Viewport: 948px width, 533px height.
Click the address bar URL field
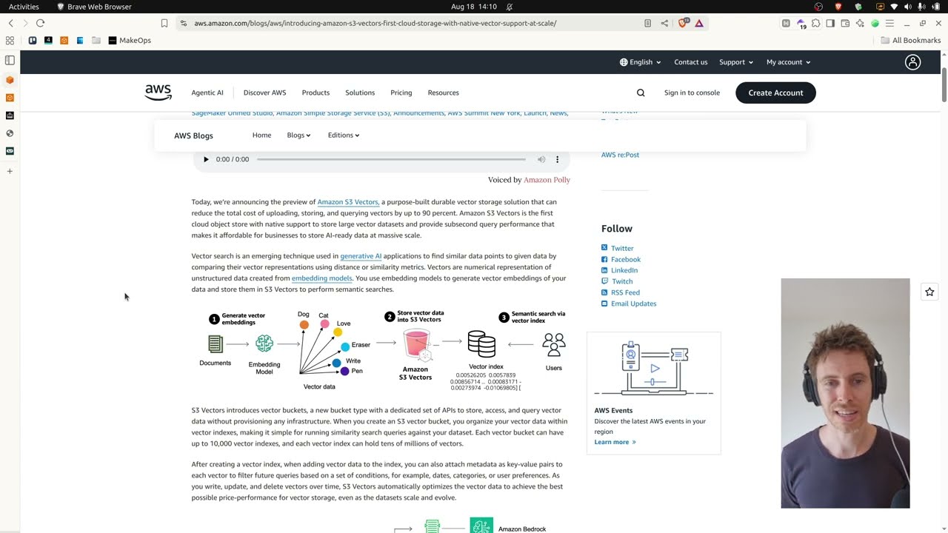375,23
